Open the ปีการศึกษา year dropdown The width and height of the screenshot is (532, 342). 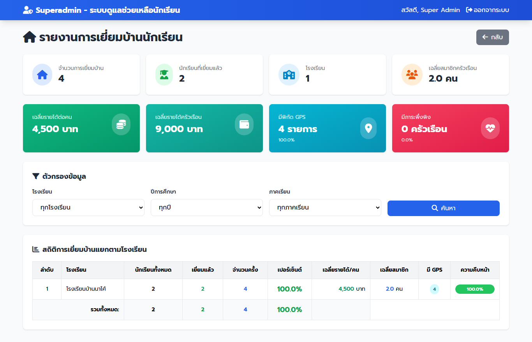point(206,208)
